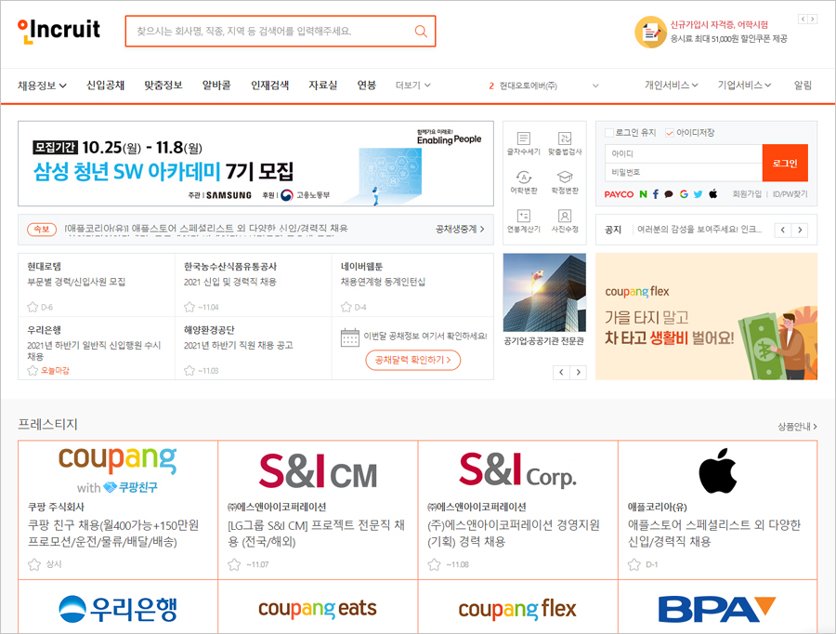
Task: Open the 알림 notifications
Action: point(803,86)
